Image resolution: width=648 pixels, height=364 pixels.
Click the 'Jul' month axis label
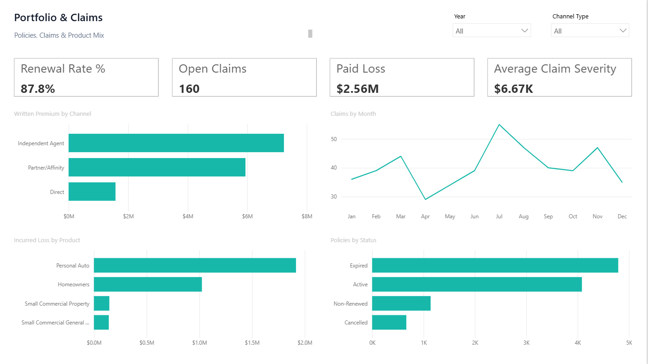(499, 216)
